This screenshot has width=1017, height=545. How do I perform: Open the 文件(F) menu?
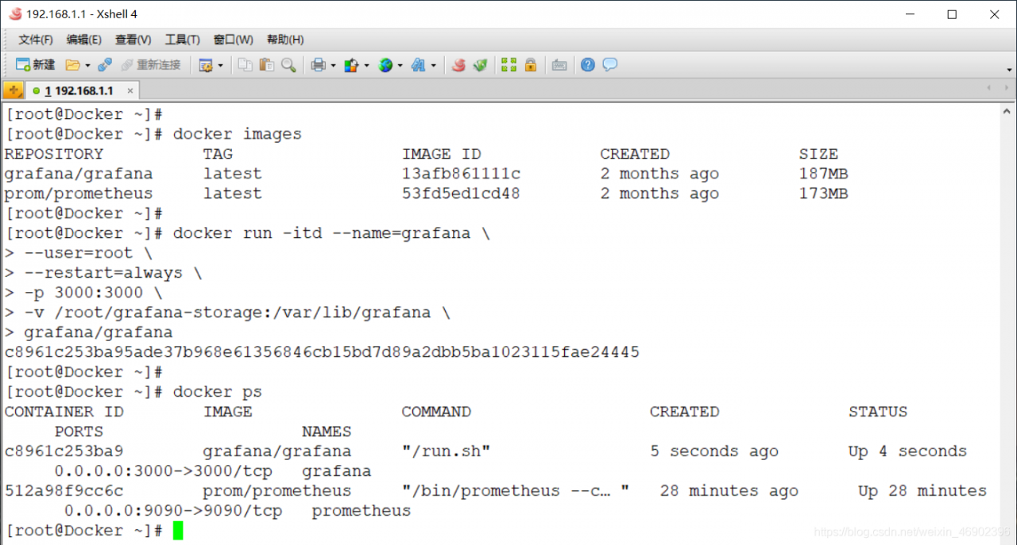click(36, 40)
